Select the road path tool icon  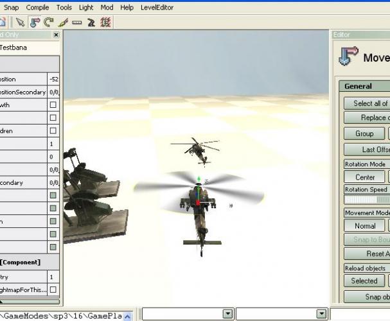pyautogui.click(x=91, y=22)
